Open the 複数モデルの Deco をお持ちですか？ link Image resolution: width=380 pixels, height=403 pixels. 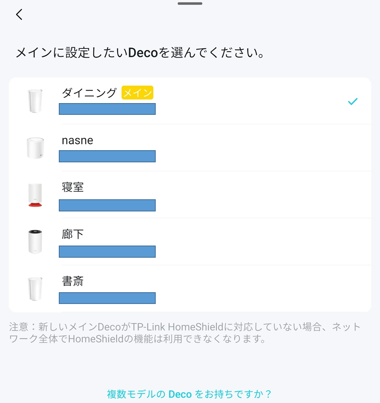pos(189,394)
